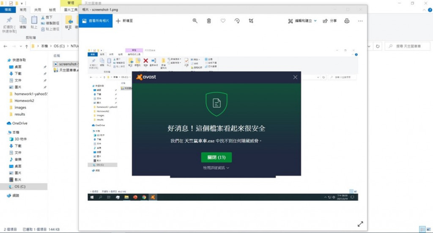Select 音樂 in navigation pane
This screenshot has width=433, height=233.
16,159
